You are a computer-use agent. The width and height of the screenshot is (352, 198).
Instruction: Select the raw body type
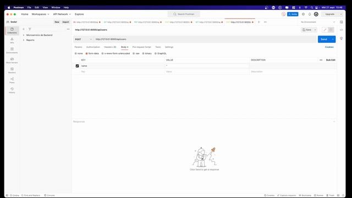pos(136,53)
